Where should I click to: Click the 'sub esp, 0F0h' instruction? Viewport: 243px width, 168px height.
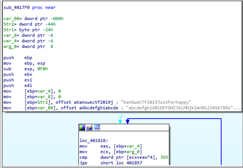pos(26,69)
